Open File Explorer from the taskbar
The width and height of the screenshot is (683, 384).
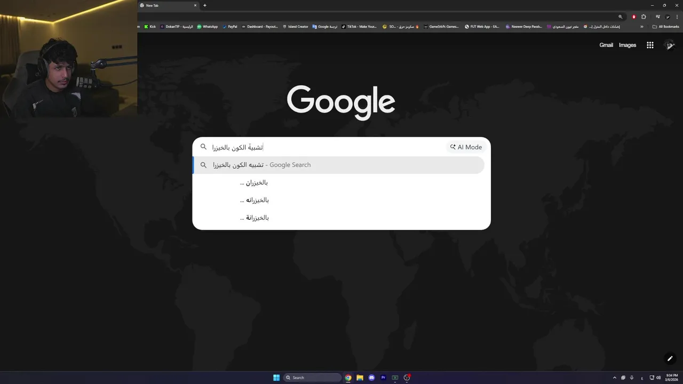[360, 378]
